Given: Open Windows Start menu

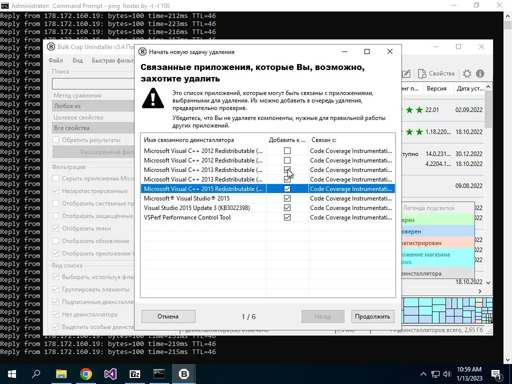Looking at the screenshot, I should [12, 374].
